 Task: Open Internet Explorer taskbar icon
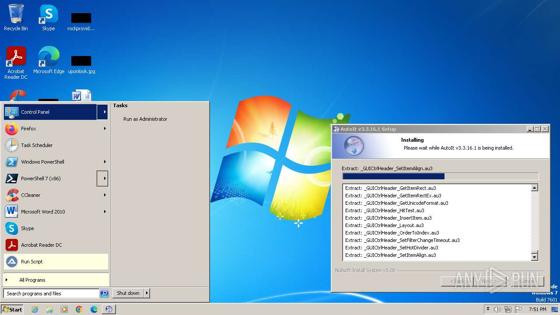(35, 309)
